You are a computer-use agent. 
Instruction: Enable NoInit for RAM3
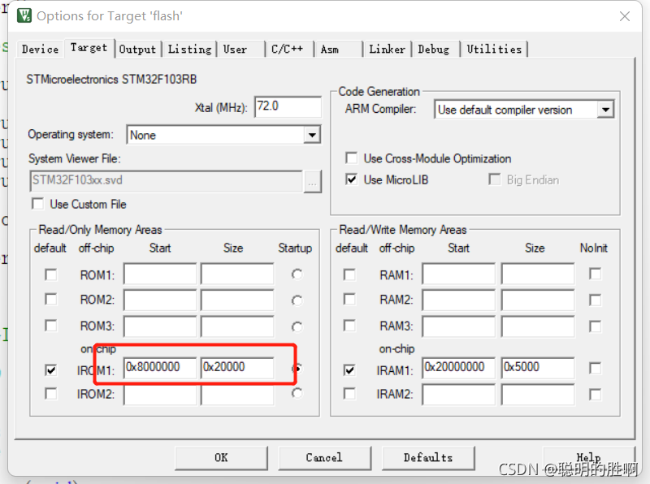(x=596, y=326)
